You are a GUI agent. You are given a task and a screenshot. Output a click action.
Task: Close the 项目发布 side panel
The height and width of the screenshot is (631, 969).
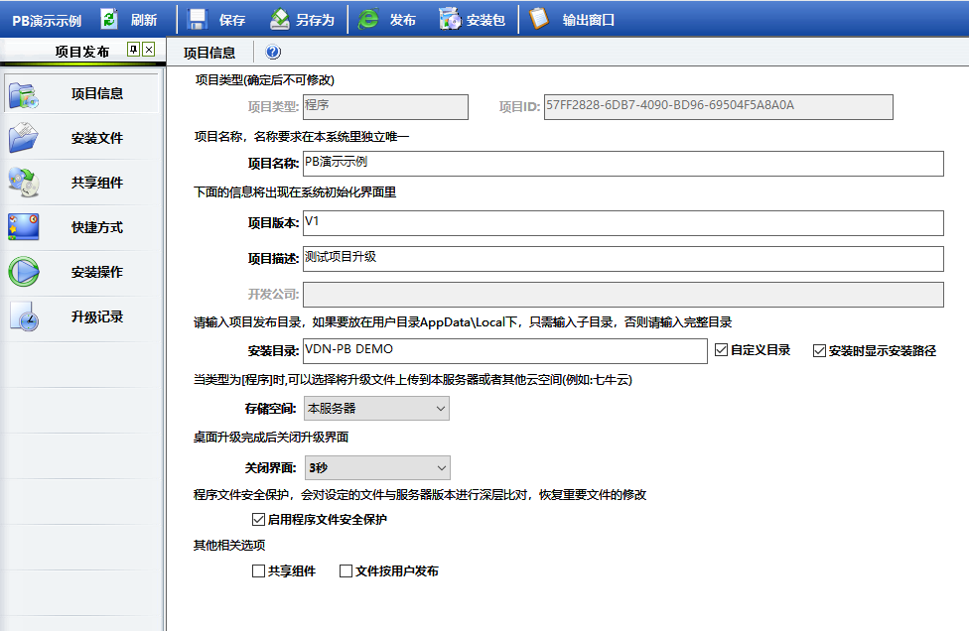coord(149,50)
